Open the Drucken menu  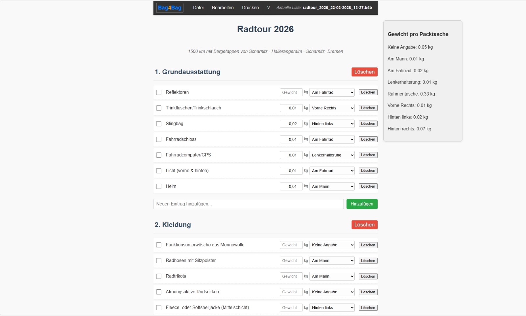click(x=250, y=8)
